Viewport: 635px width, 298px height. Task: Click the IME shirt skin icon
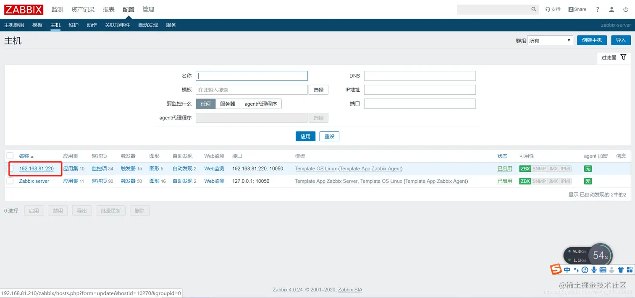[621, 270]
